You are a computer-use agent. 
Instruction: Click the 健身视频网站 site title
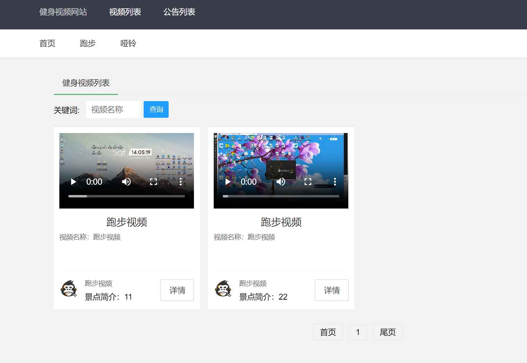63,12
